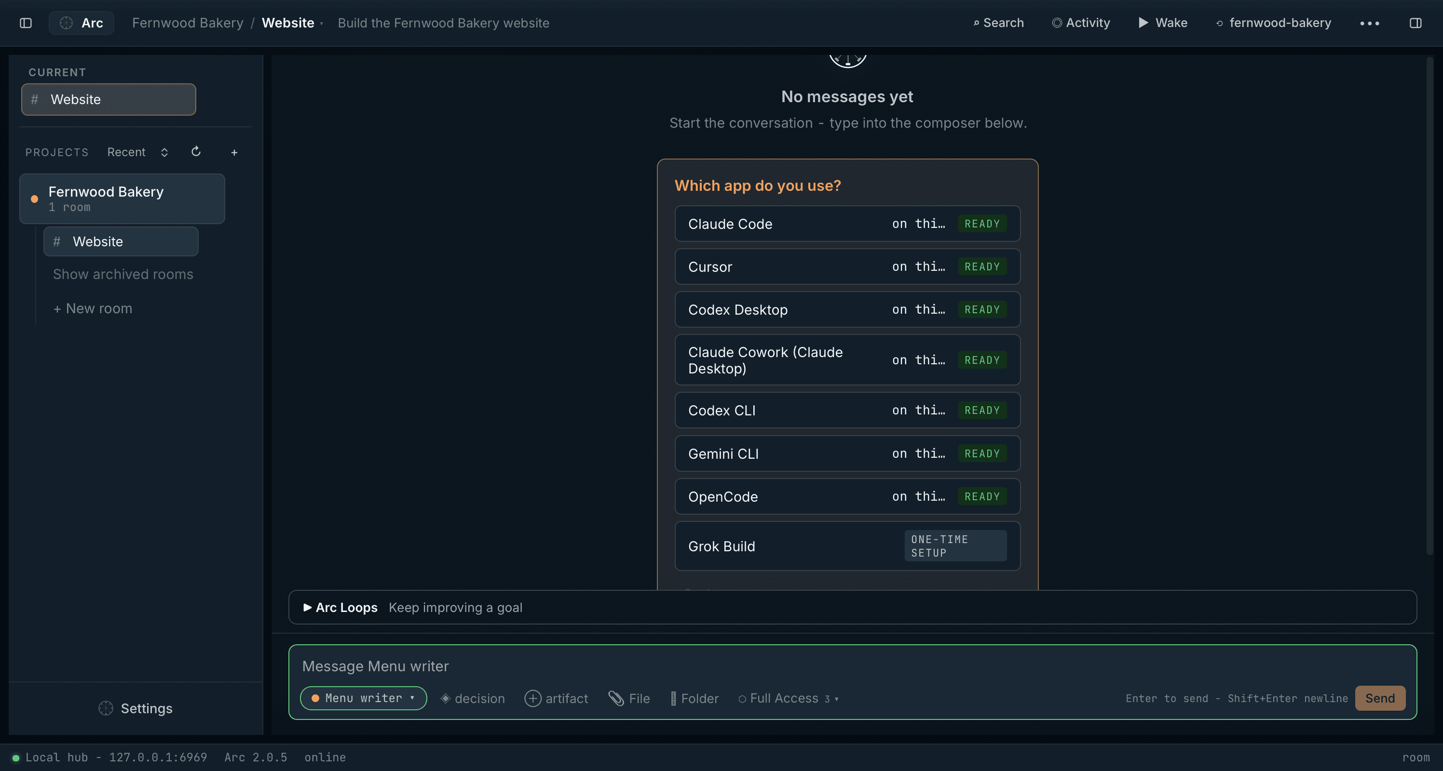Open Settings in the sidebar
Viewport: 1443px width, 771px height.
point(136,708)
